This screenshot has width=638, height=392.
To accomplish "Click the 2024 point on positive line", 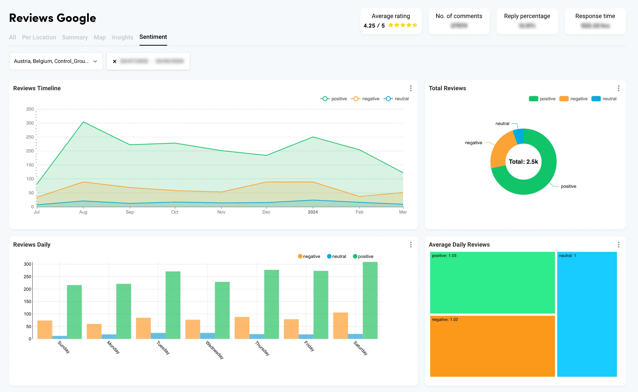I will (313, 137).
